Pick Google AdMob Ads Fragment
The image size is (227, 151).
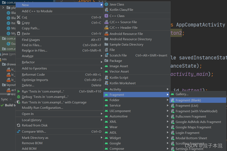(198, 122)
